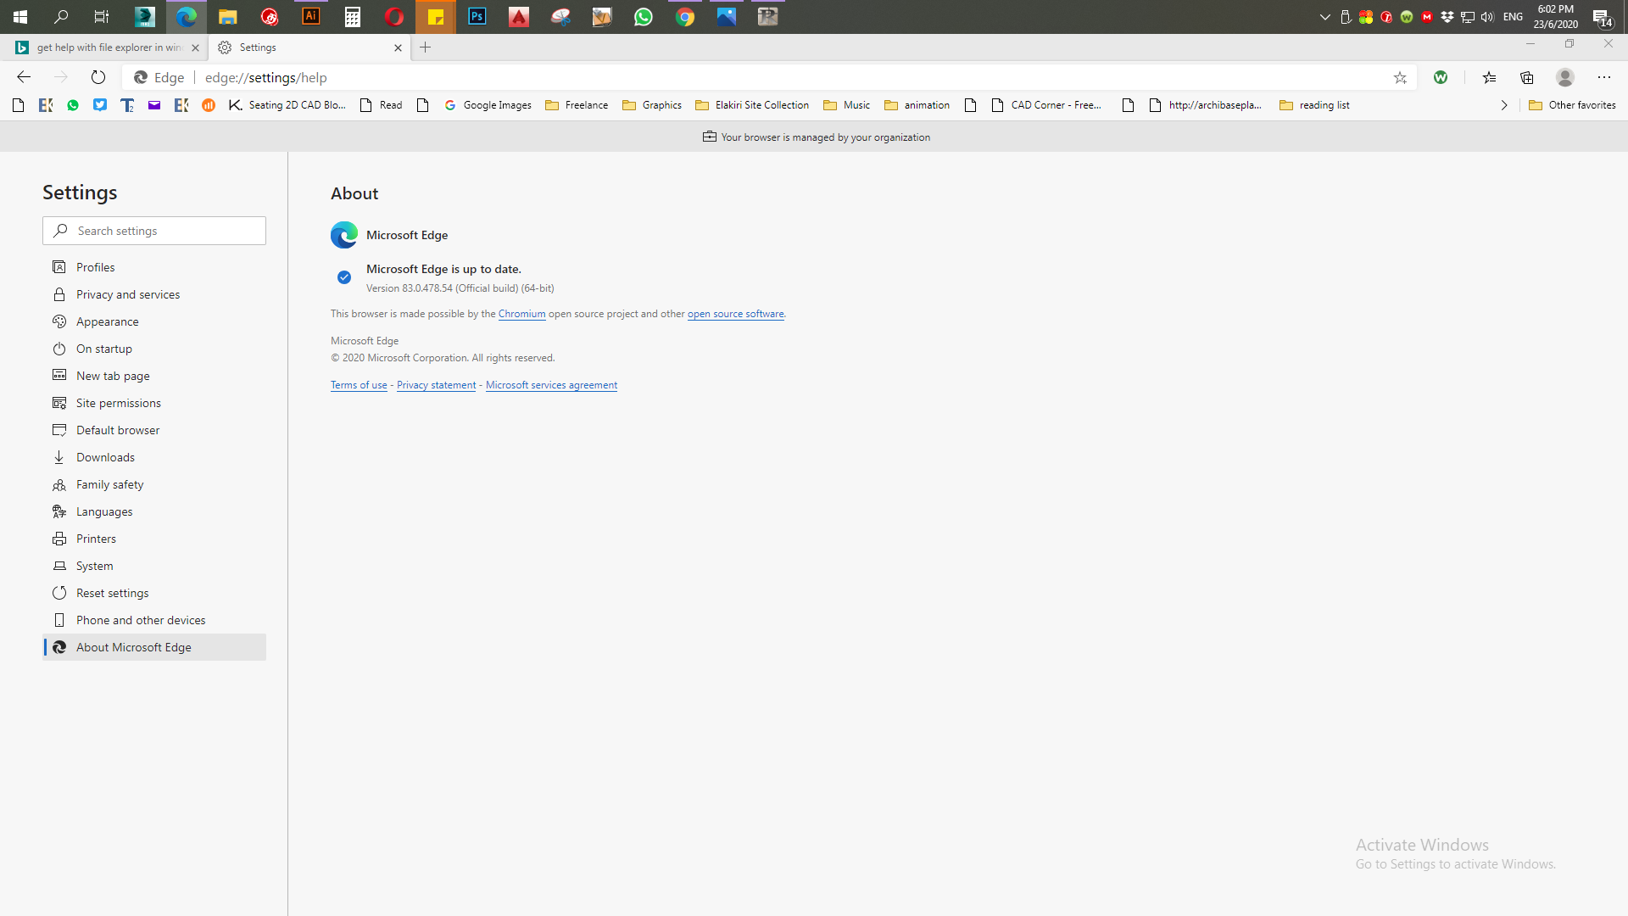Screen dimensions: 1628x916
Task: Add this page to favorites with the star
Action: (x=1400, y=77)
